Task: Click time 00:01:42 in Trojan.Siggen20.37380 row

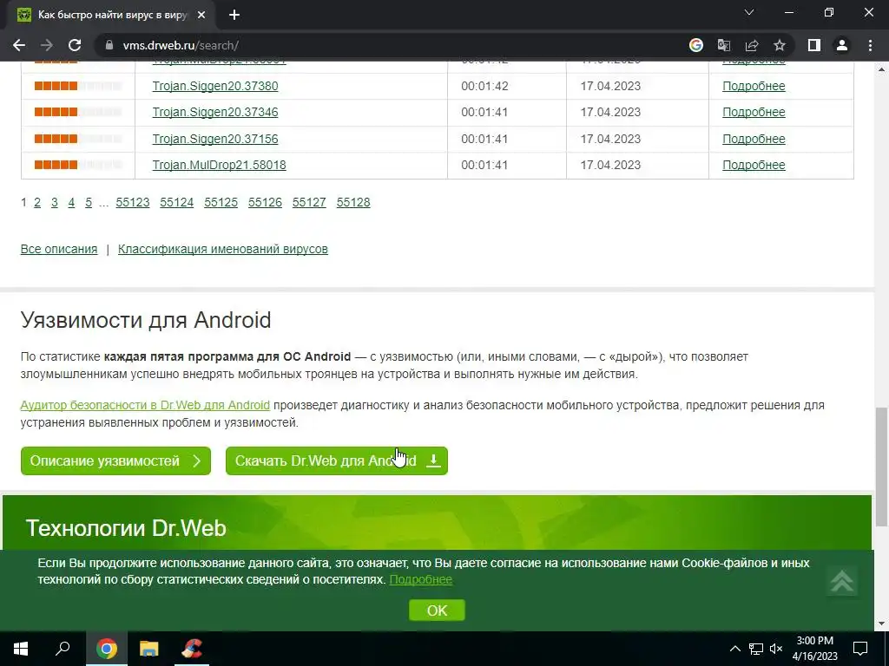Action: (x=484, y=86)
